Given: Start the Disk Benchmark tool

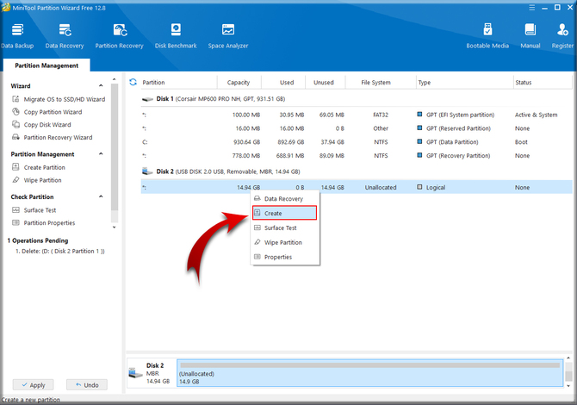Looking at the screenshot, I should [176, 35].
